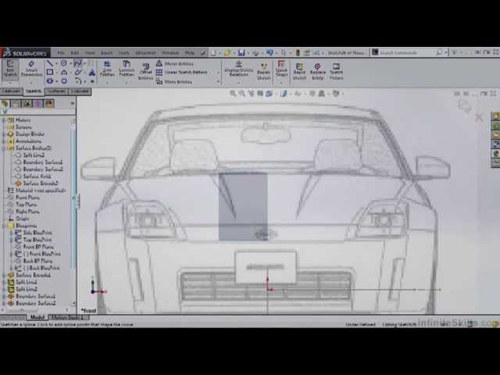Open the Tools menu
This screenshot has height=375, width=500.
(123, 52)
